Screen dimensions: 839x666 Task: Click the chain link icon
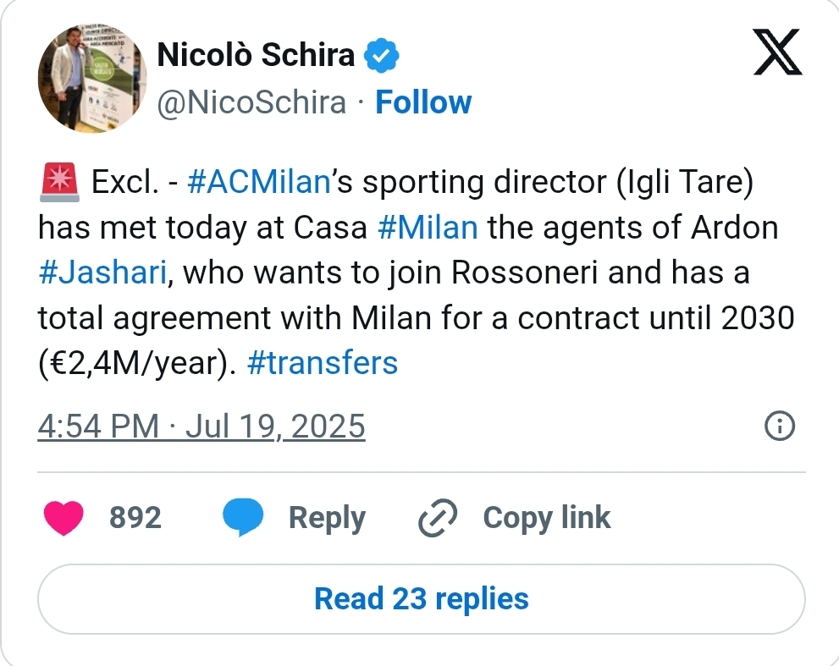(439, 518)
